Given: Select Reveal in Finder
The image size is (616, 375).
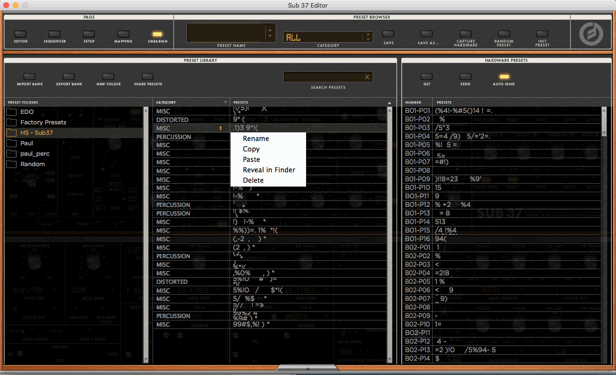Looking at the screenshot, I should [269, 170].
